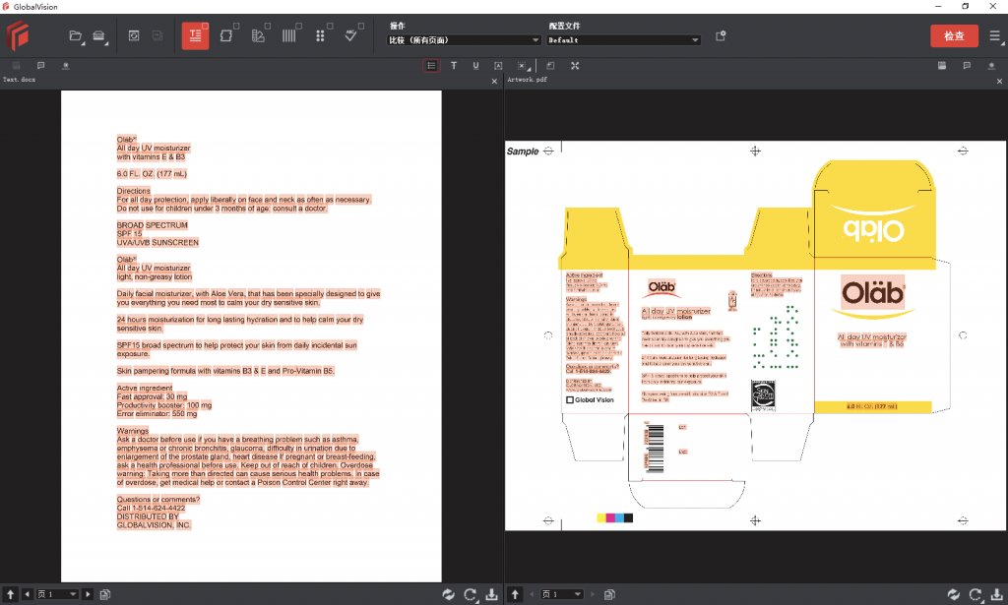Select the Text inspection mode icon
Viewport: 1008px width, 605px height.
tap(195, 36)
